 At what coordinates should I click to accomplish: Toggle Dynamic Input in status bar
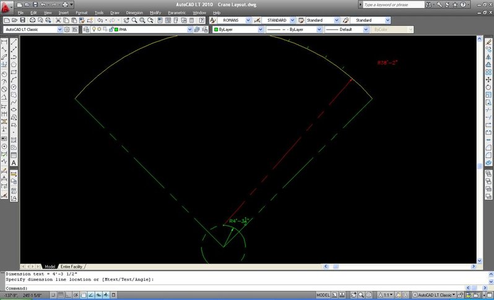pos(98,295)
